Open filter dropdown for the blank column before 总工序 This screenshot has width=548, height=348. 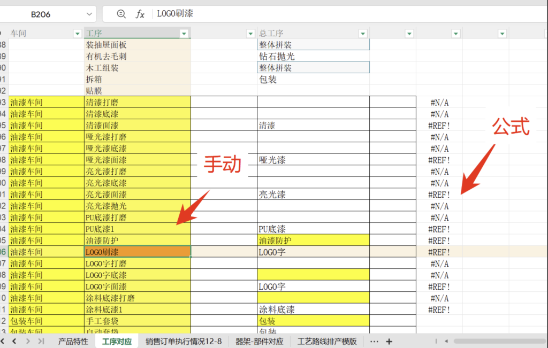(x=250, y=34)
